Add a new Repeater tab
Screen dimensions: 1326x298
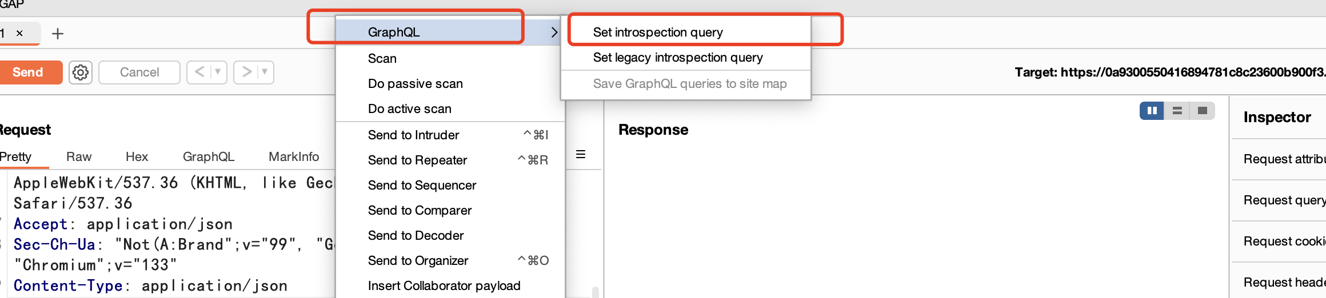coord(58,34)
